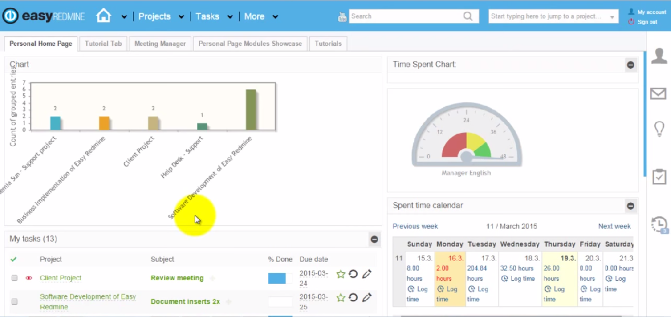Click Log time clock icon under Thursday
The width and height of the screenshot is (671, 317).
[548, 289]
